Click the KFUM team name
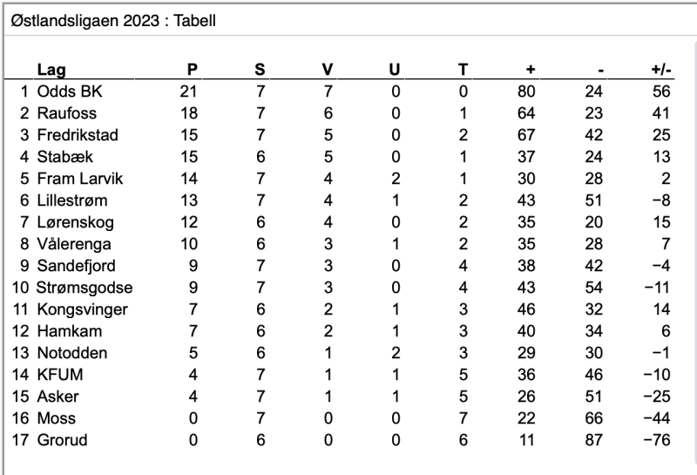 pyautogui.click(x=60, y=375)
